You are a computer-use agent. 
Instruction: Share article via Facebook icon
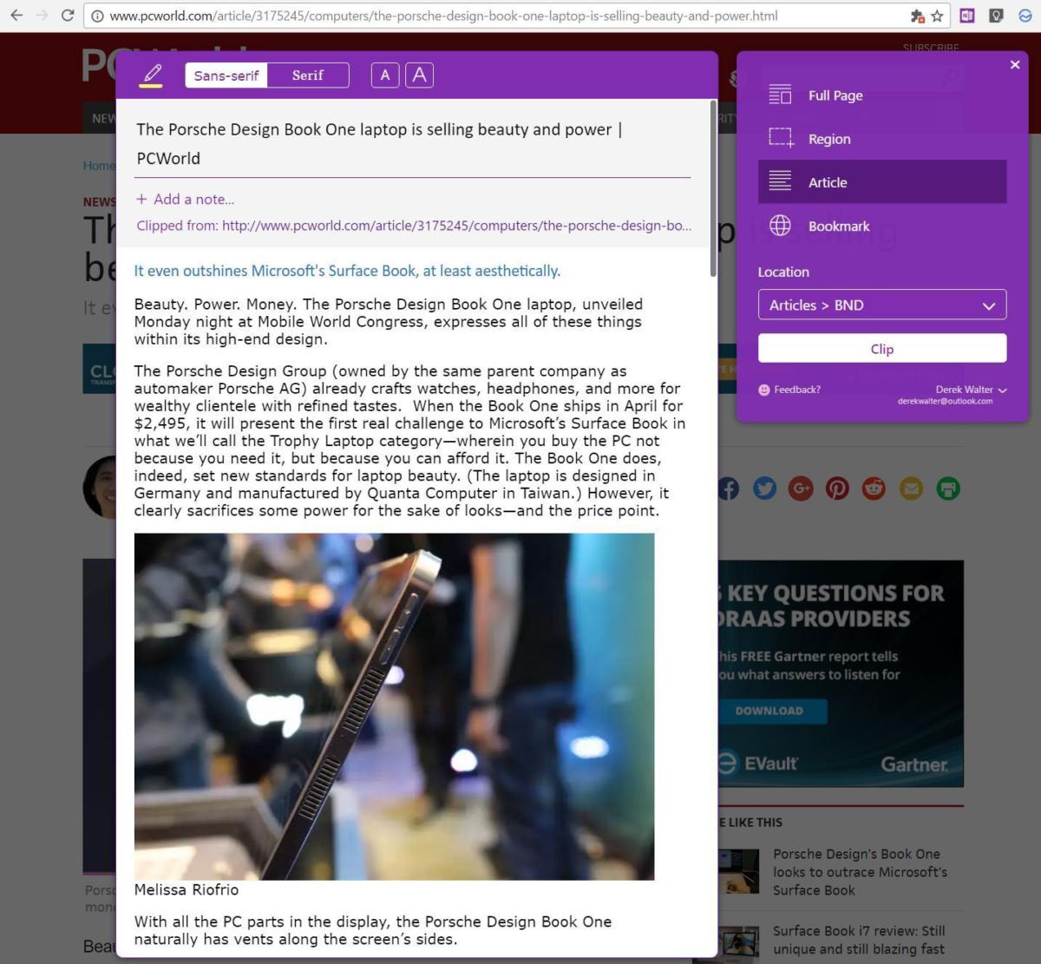click(x=729, y=489)
